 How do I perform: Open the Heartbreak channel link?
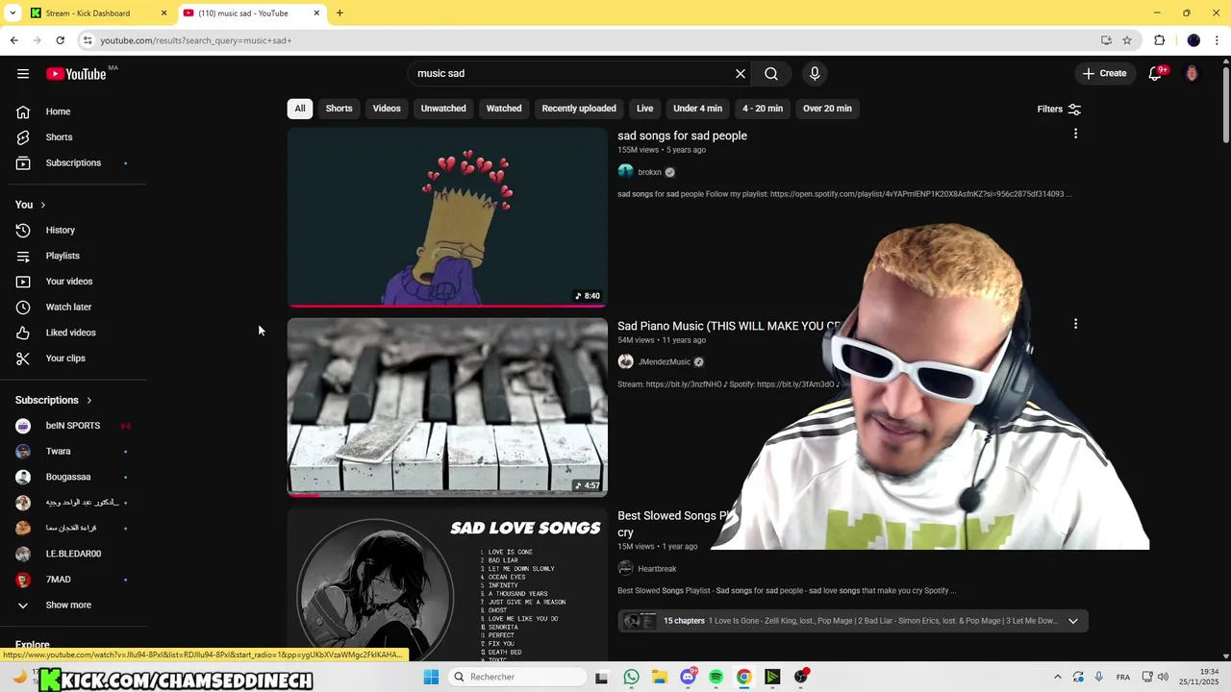coord(657,569)
